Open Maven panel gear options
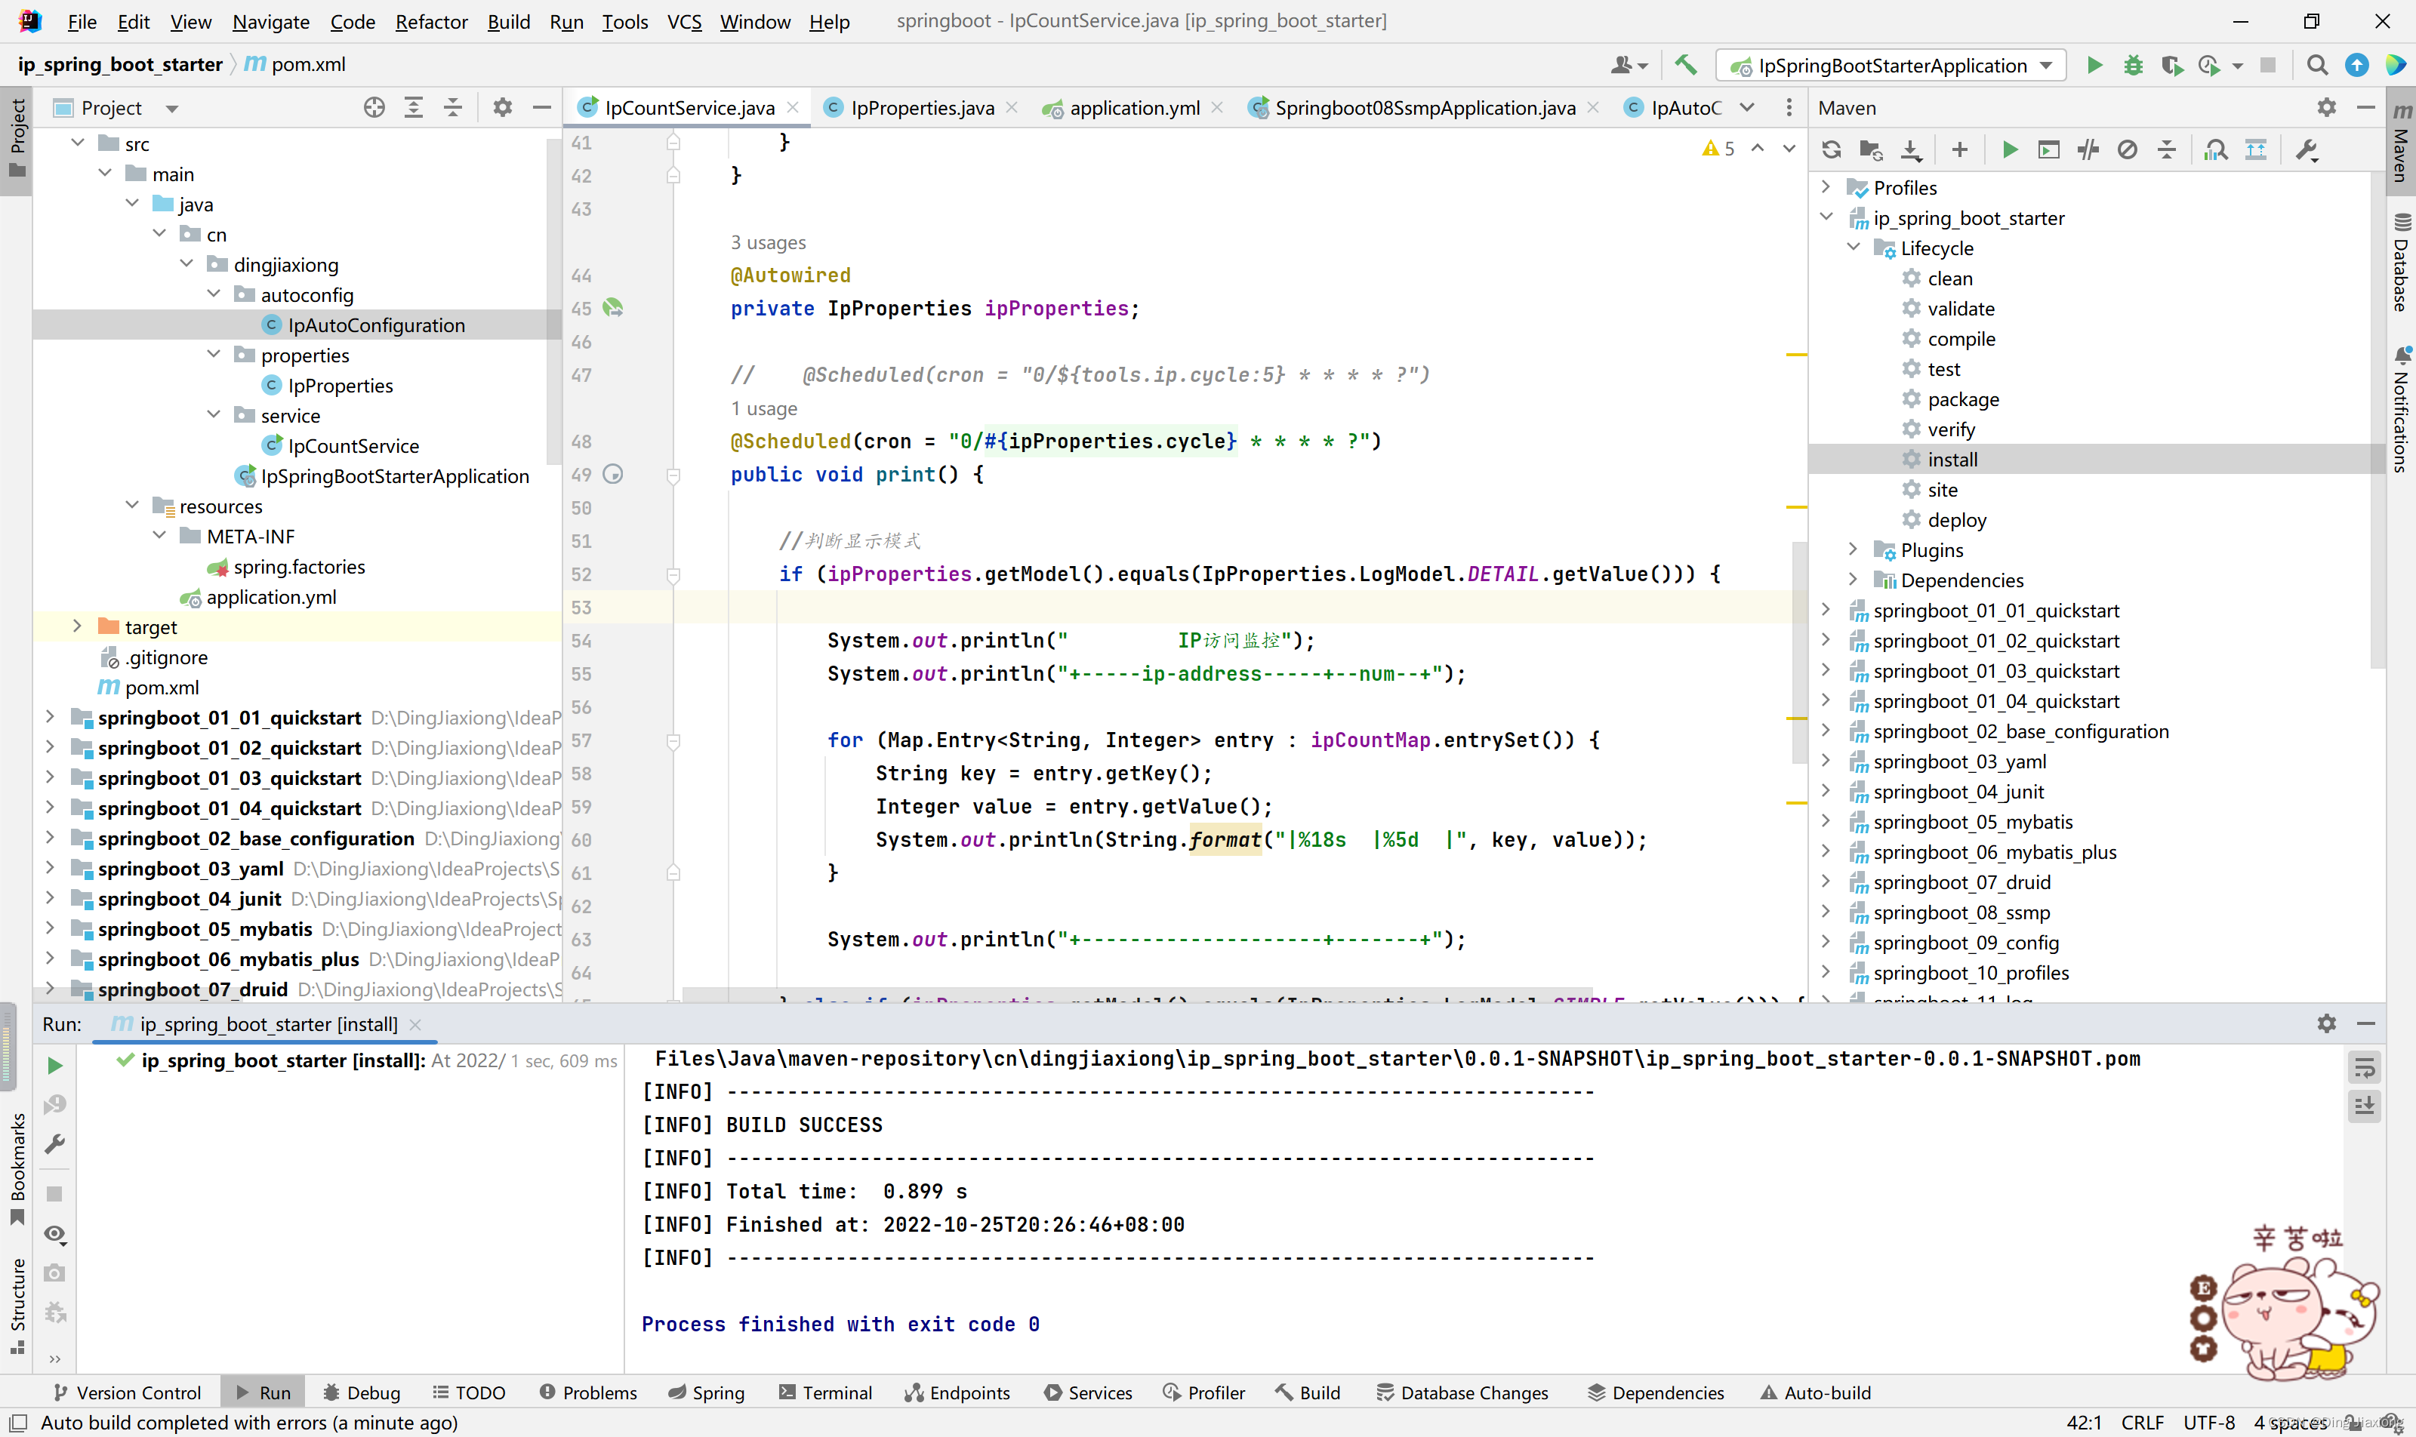This screenshot has width=2416, height=1437. [x=2327, y=107]
